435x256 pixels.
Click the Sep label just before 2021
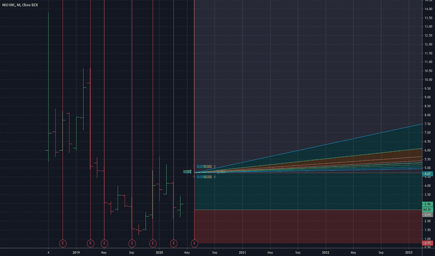pos(214,252)
